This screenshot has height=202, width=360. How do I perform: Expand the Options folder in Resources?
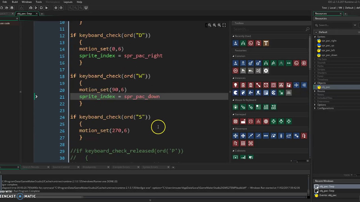click(315, 105)
